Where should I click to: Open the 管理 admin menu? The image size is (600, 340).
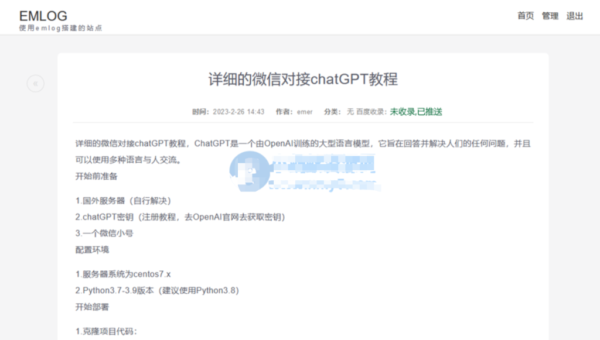point(550,16)
